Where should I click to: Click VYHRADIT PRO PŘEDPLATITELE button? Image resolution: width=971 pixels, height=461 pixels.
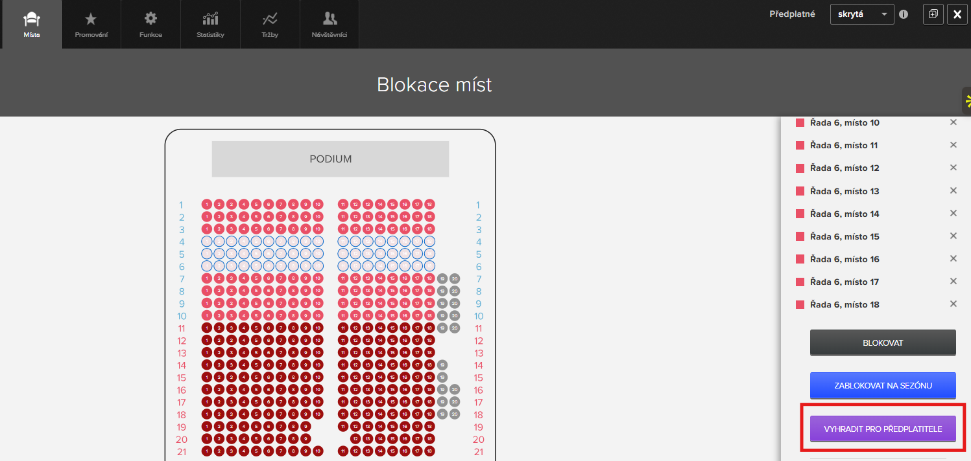pyautogui.click(x=882, y=428)
